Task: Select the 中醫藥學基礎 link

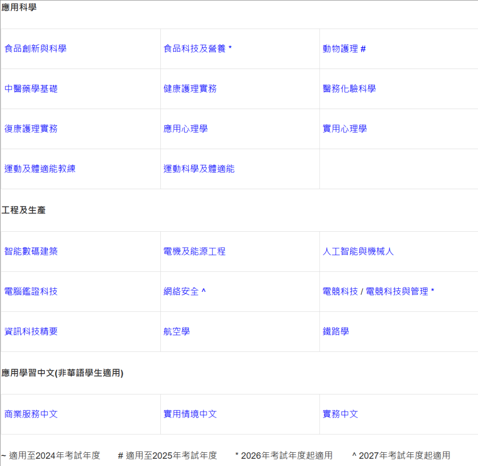Action: tap(31, 88)
